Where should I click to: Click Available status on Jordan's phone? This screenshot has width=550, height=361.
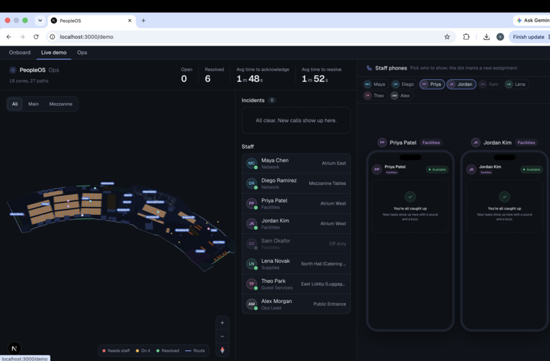click(532, 169)
